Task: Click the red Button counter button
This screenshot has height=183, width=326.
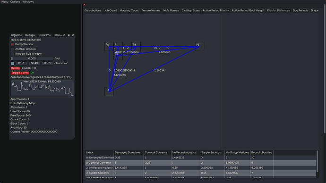Action: [x=16, y=68]
